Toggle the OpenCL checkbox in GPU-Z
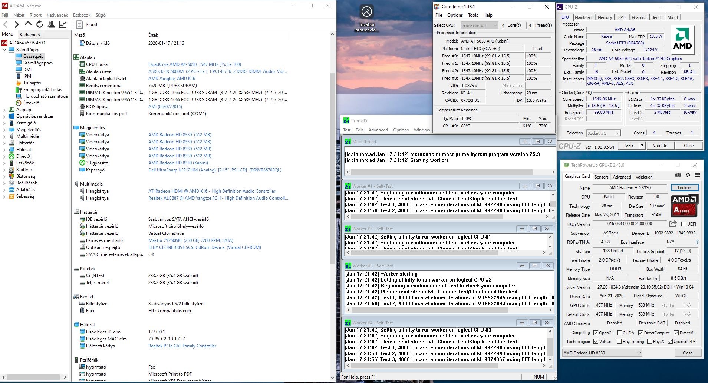 (596, 333)
